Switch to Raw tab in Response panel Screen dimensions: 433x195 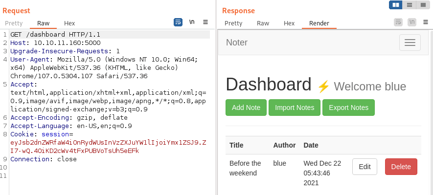(263, 23)
